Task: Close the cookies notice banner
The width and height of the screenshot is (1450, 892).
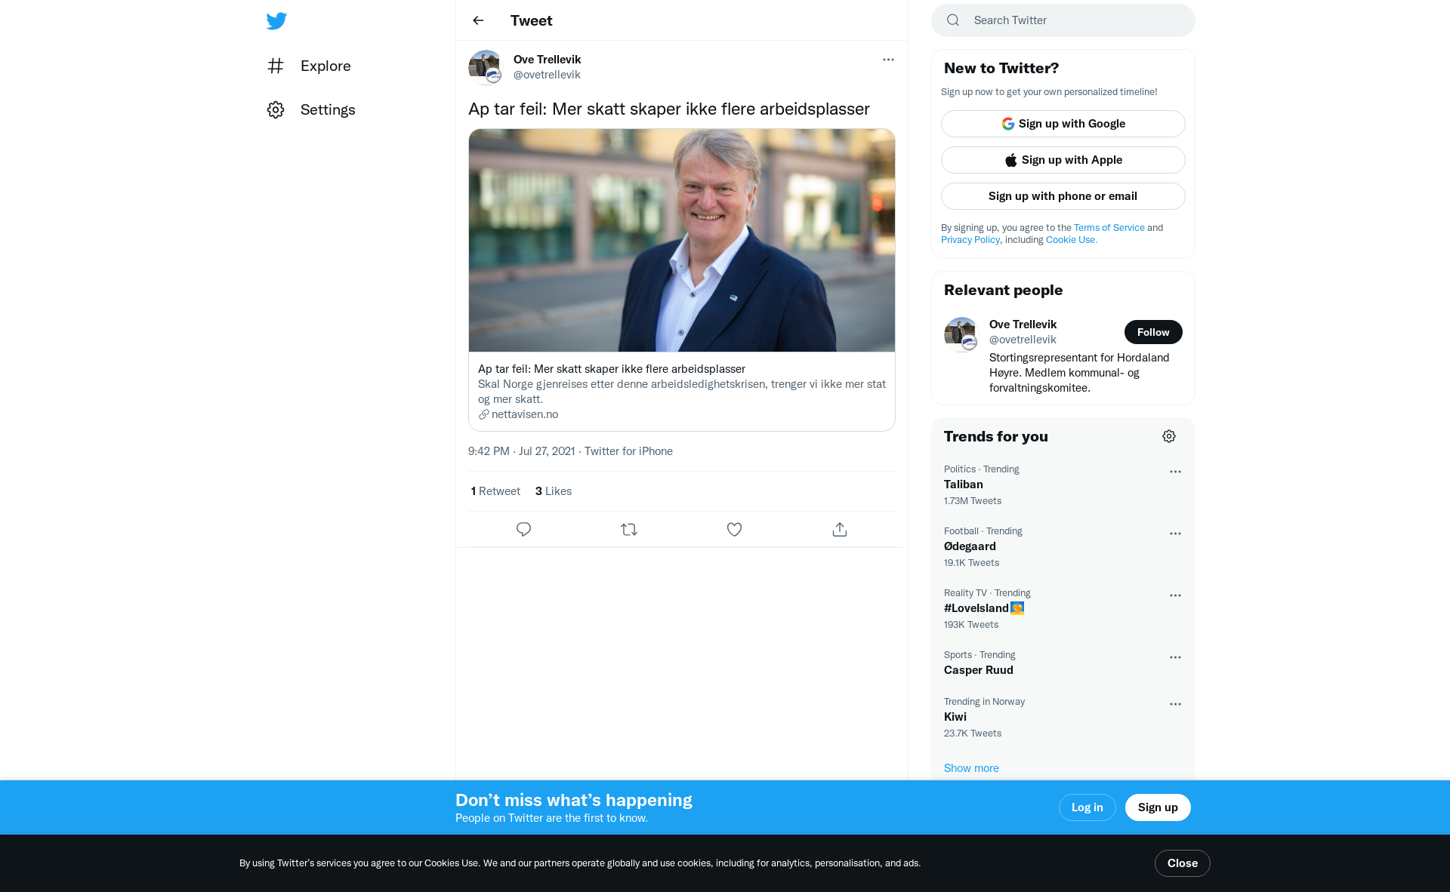Action: (x=1182, y=863)
